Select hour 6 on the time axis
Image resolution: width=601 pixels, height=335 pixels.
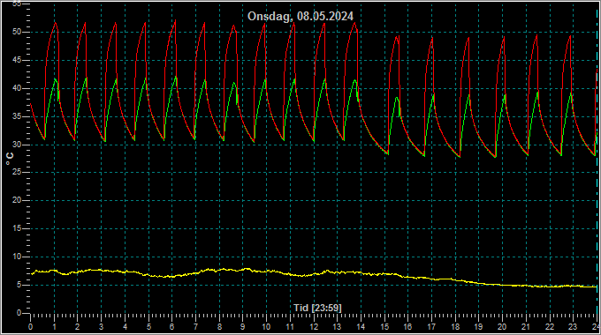[x=171, y=327]
